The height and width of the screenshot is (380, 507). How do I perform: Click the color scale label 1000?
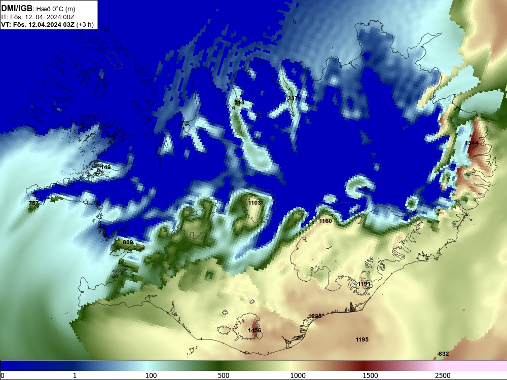298,375
